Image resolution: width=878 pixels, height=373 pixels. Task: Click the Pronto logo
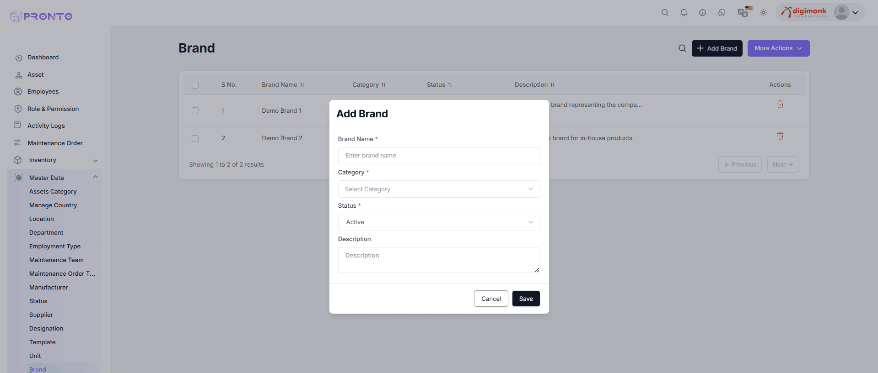41,16
